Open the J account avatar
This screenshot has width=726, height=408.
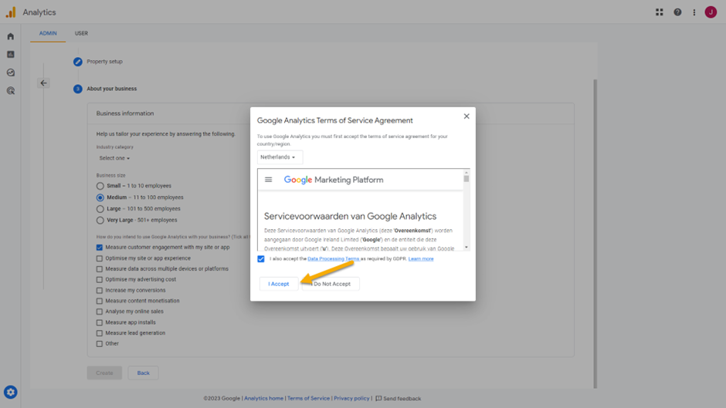(711, 12)
